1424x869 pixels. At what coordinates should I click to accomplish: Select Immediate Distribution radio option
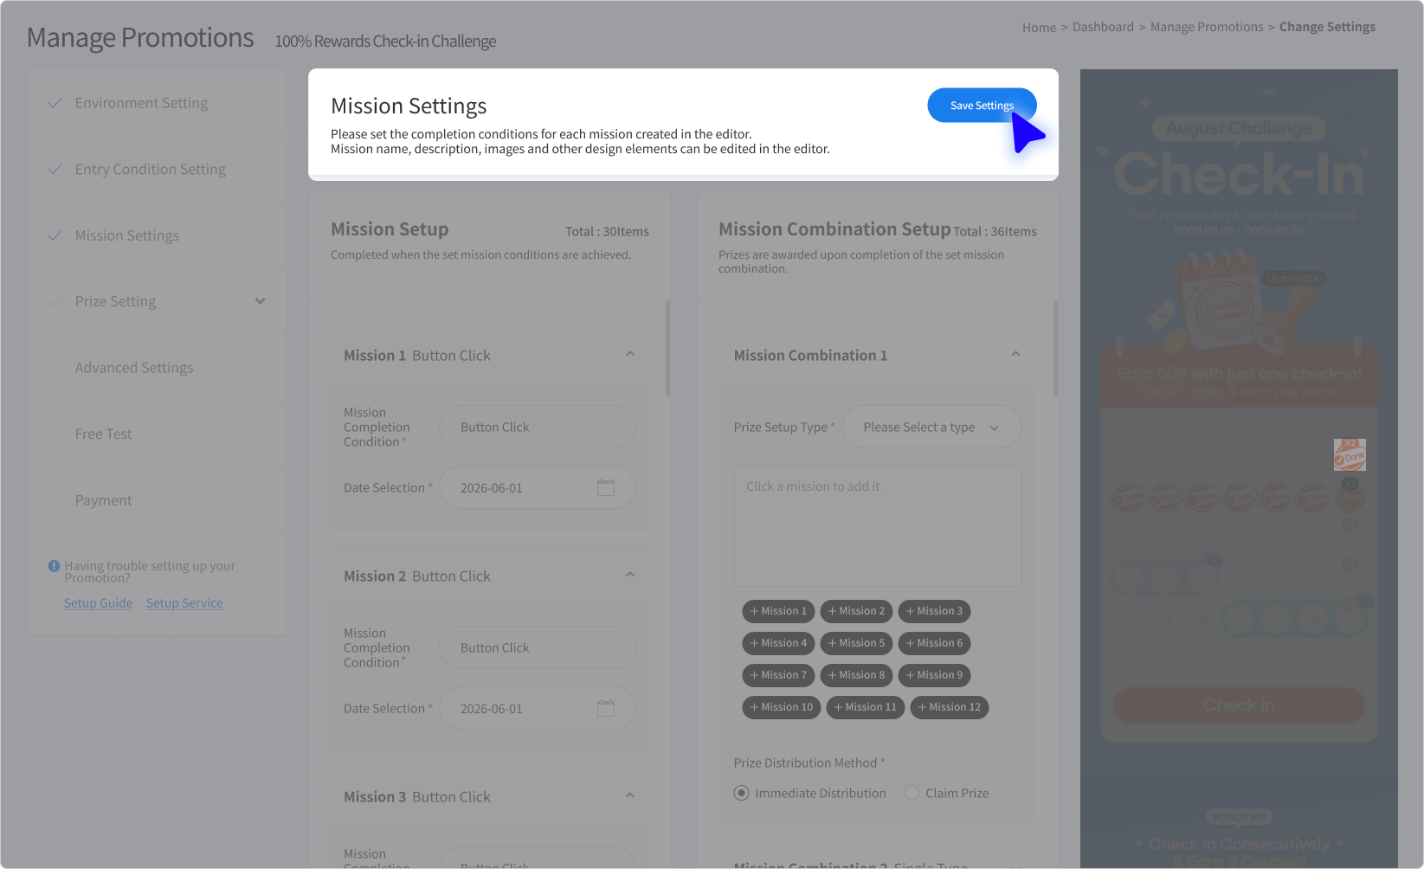click(742, 793)
